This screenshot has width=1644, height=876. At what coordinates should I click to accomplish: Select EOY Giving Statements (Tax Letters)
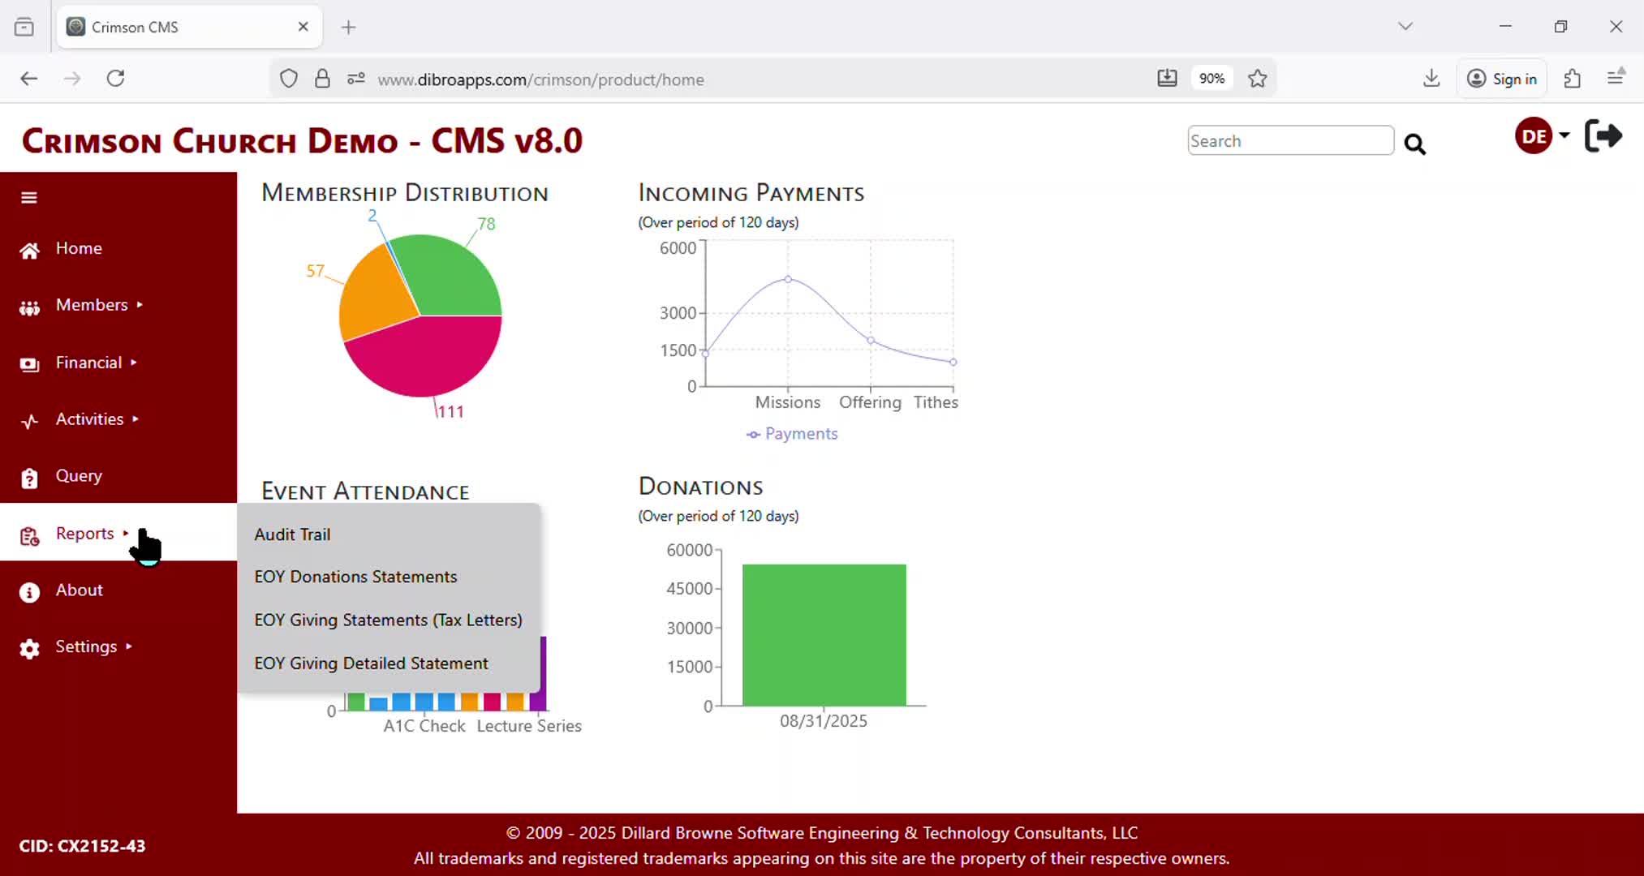point(388,620)
